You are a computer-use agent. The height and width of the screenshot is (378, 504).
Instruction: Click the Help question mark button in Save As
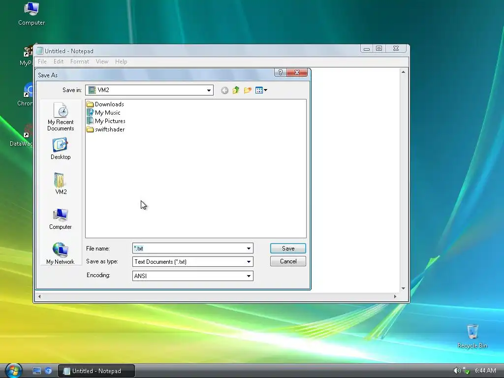280,72
